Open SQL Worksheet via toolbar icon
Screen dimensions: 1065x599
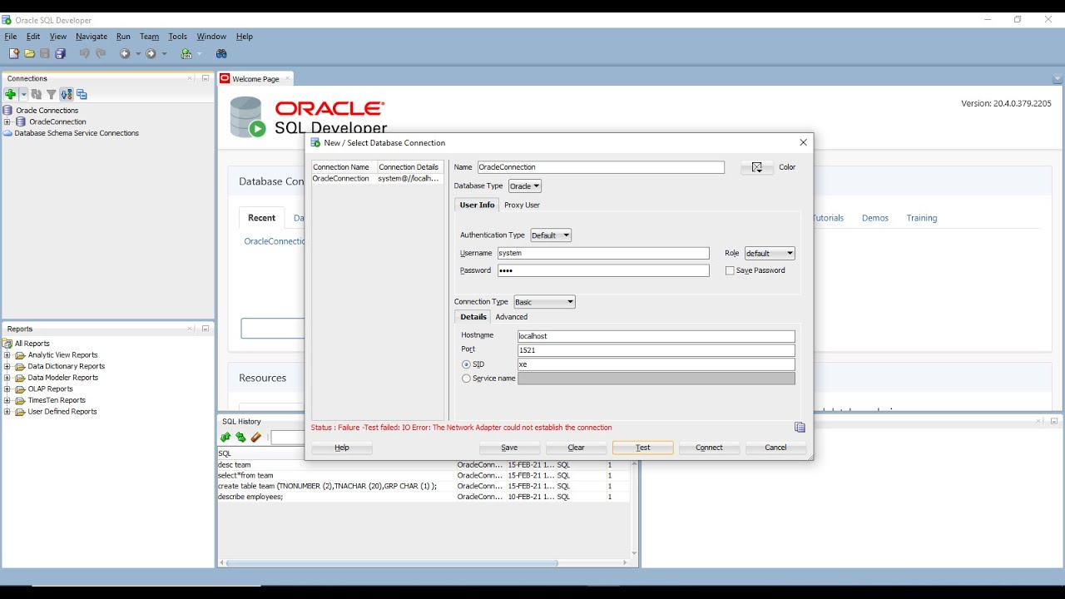tap(186, 53)
